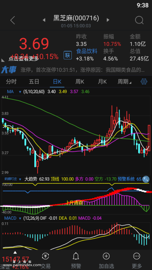
Task: Open the 交易 trade icon
Action: (46, 256)
